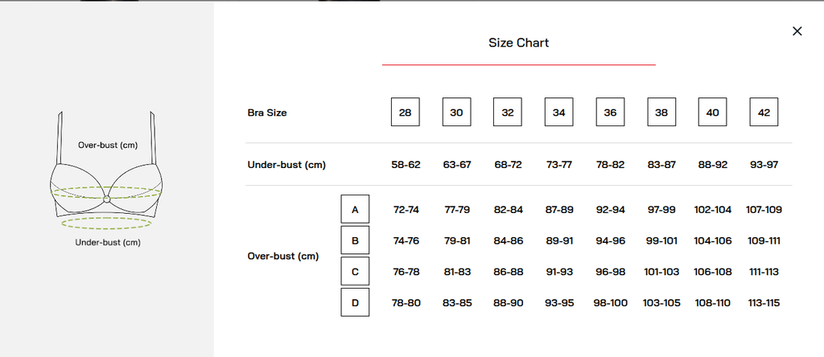The image size is (824, 357).
Task: Select cup size A box
Action: click(355, 209)
